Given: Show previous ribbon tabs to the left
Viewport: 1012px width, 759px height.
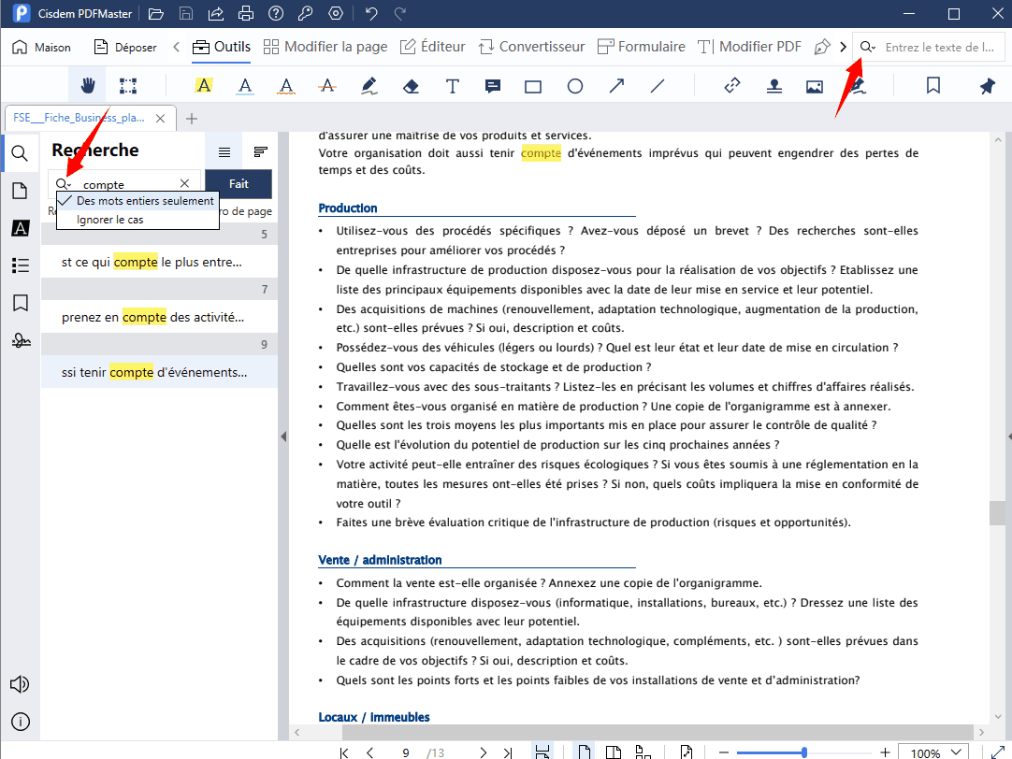Looking at the screenshot, I should pos(176,47).
